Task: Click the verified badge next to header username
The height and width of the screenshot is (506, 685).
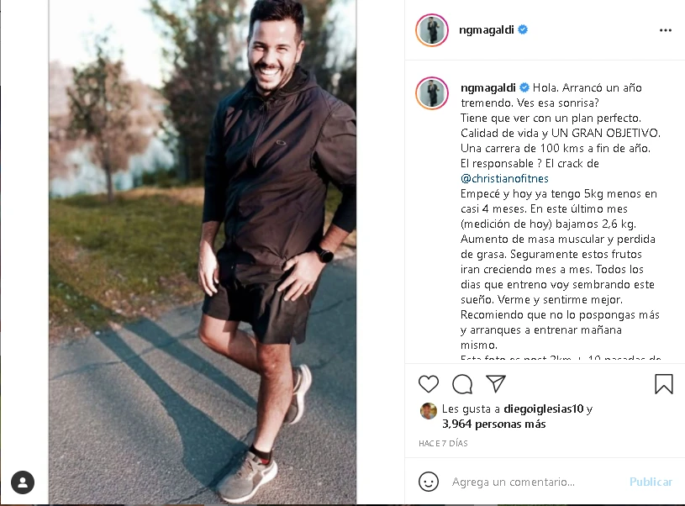Action: 523,29
